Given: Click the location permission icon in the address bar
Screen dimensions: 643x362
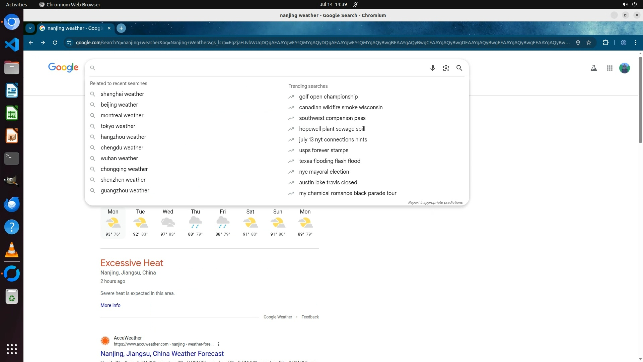Looking at the screenshot, I should [x=578, y=43].
